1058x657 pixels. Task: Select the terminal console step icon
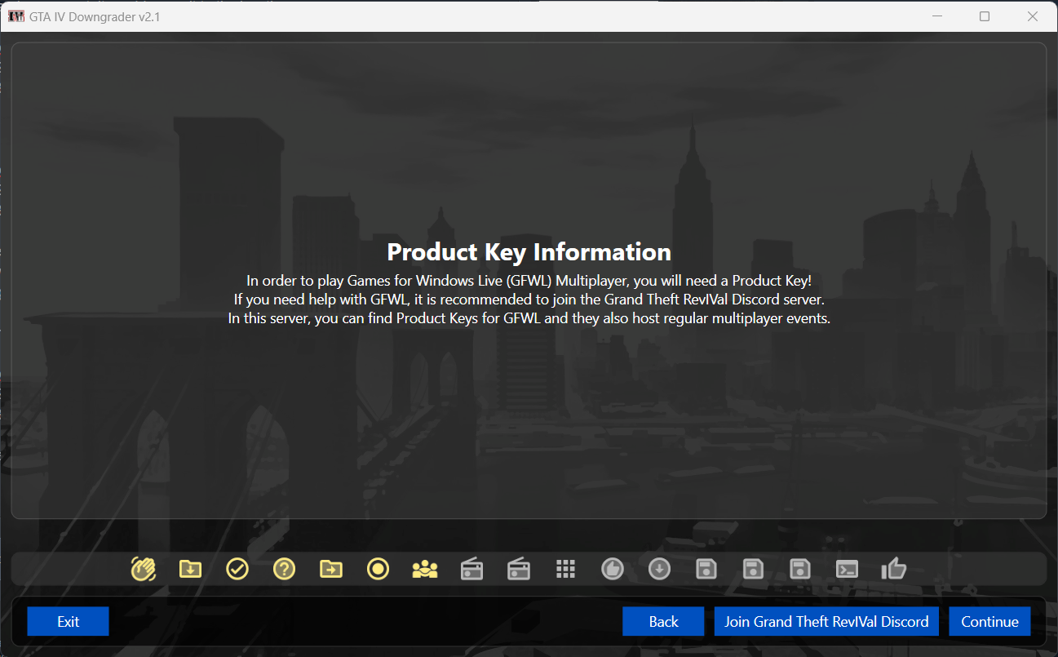[x=848, y=569]
